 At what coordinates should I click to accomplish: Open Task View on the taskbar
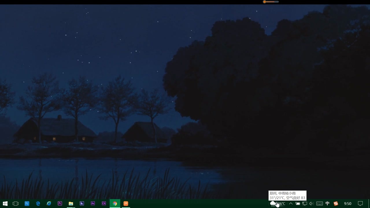click(16, 203)
